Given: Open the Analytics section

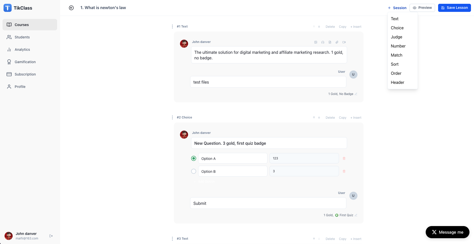Looking at the screenshot, I should tap(22, 50).
